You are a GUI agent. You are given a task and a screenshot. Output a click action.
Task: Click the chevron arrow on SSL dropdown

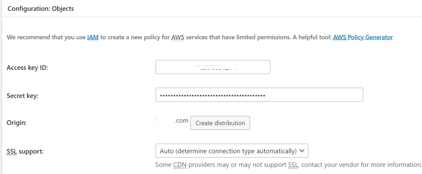pyautogui.click(x=302, y=151)
